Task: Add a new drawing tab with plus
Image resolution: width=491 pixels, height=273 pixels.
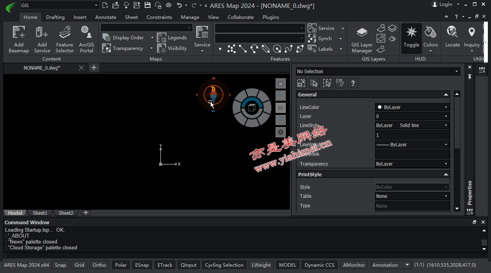Action: pyautogui.click(x=94, y=68)
